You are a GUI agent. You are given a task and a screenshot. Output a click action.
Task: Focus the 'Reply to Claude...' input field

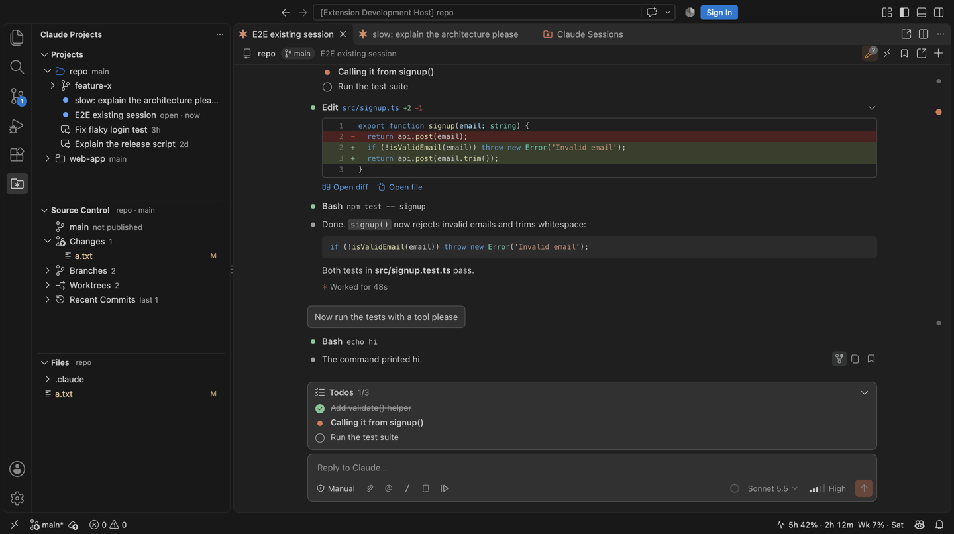[x=592, y=468]
